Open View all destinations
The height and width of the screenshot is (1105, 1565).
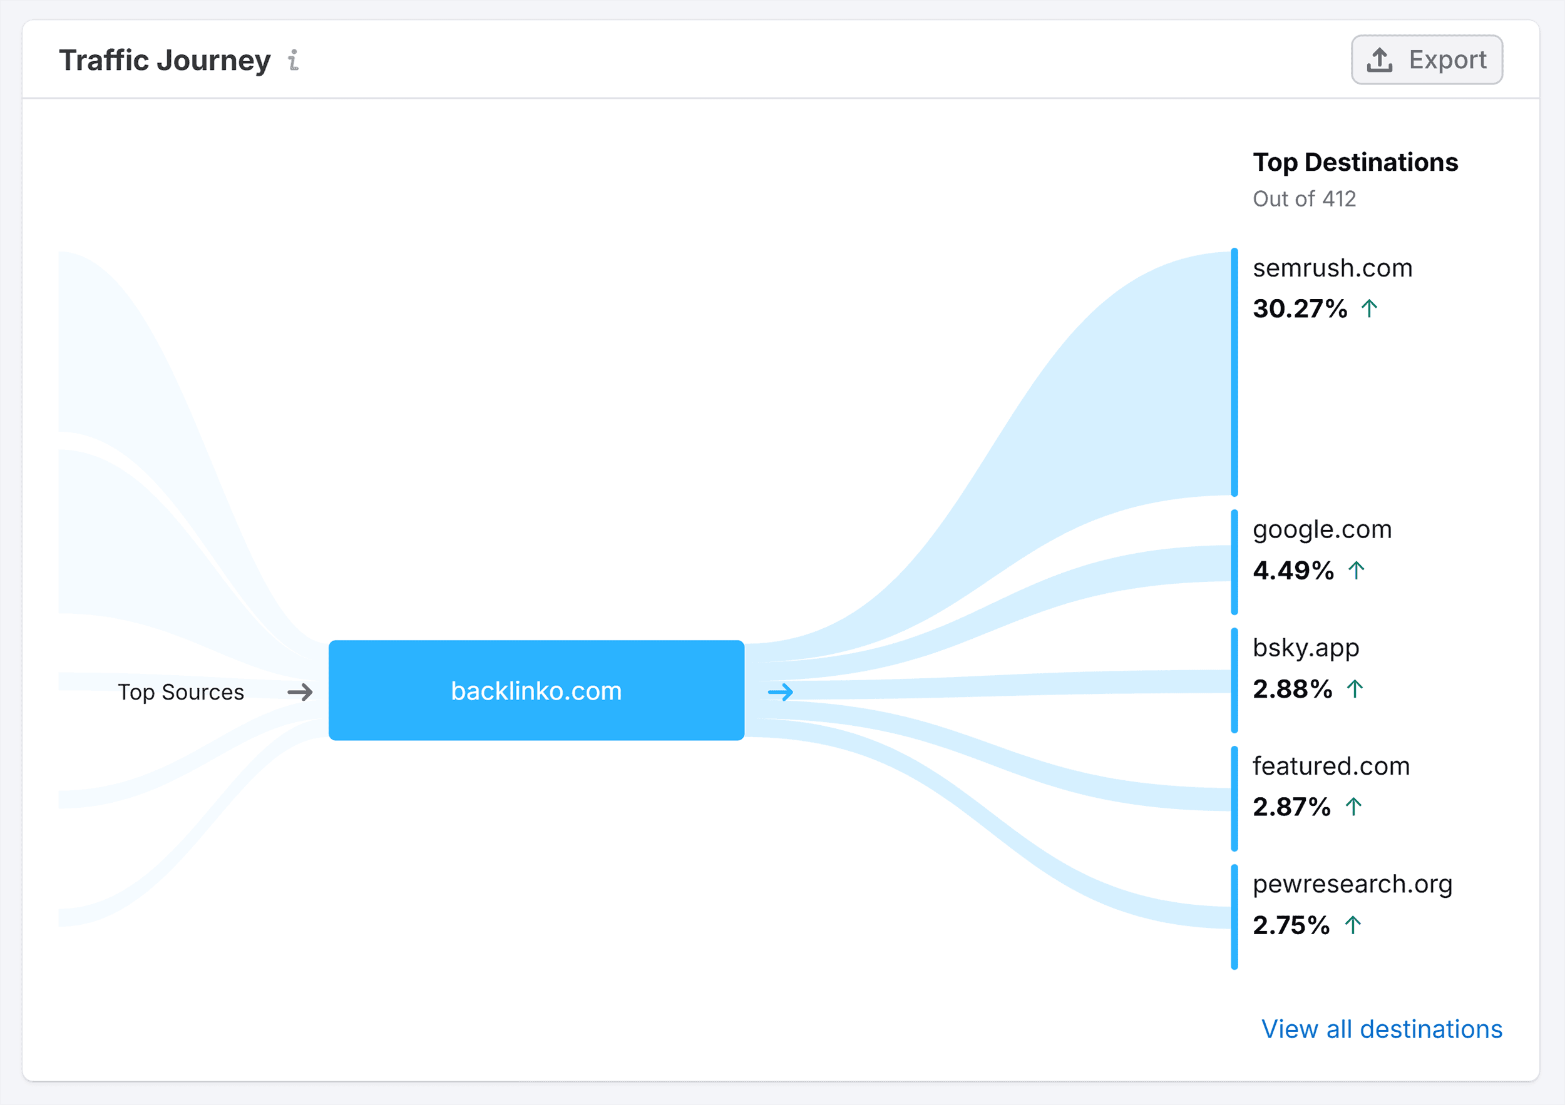pos(1381,1029)
